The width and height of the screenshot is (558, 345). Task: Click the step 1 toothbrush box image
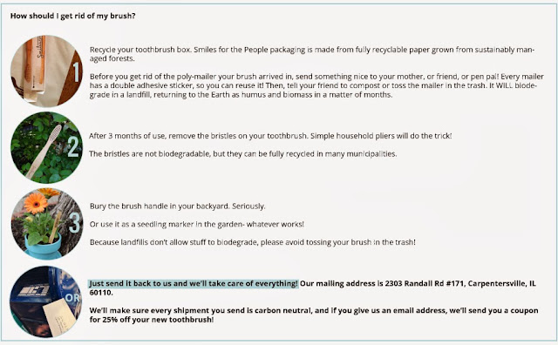point(46,71)
